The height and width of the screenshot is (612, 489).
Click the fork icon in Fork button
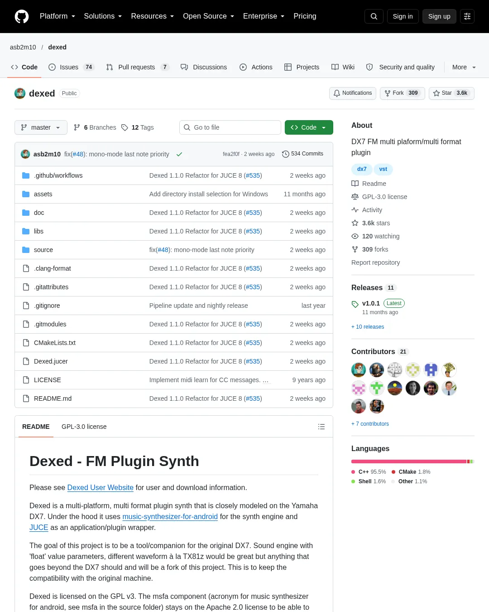(x=388, y=93)
